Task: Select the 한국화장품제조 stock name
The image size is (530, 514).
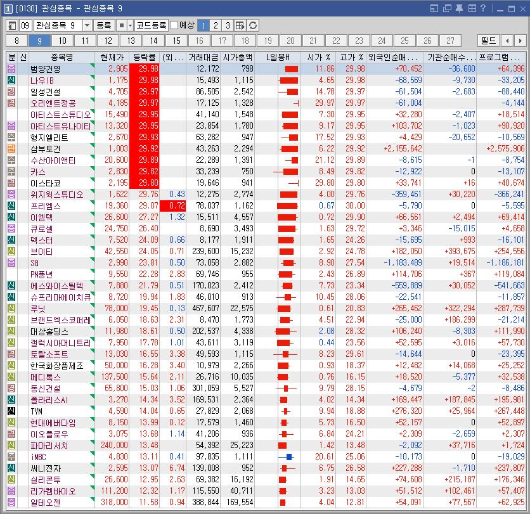Action: click(x=57, y=366)
